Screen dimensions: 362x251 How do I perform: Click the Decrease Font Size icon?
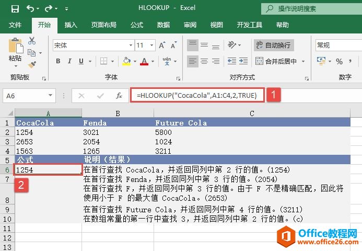tap(174, 45)
